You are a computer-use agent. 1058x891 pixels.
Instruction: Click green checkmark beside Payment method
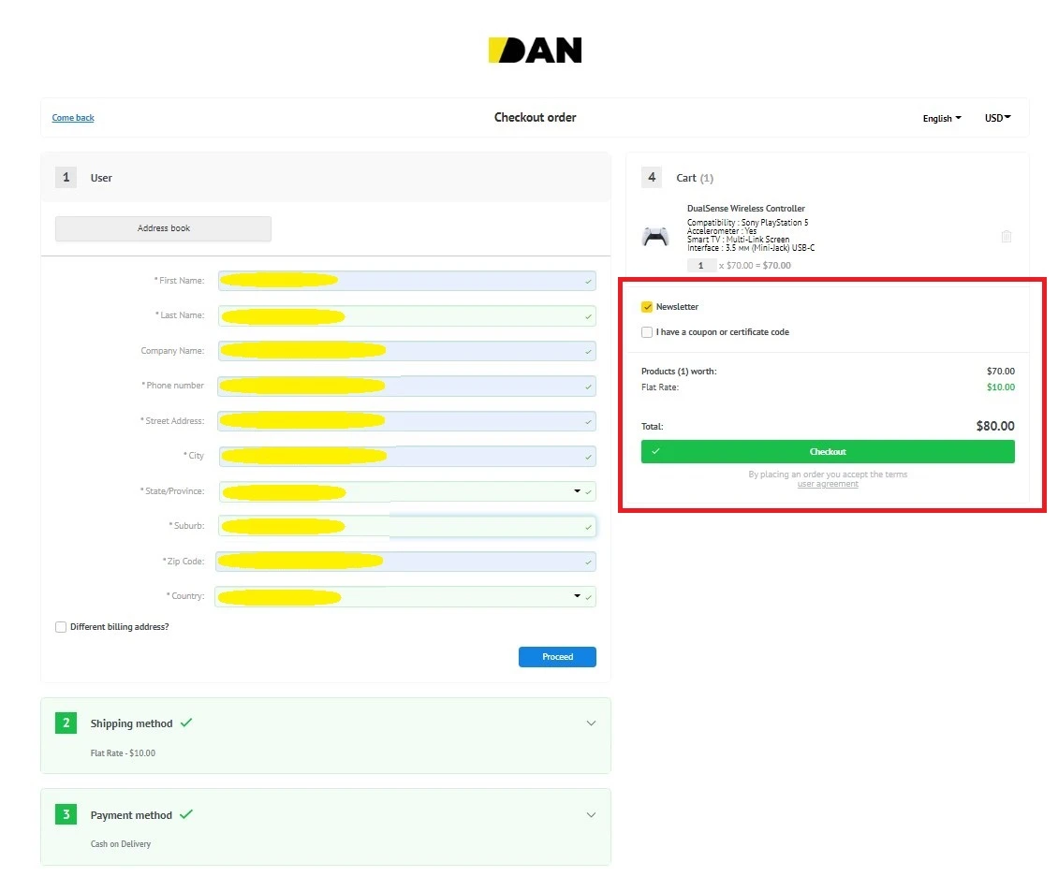point(186,814)
